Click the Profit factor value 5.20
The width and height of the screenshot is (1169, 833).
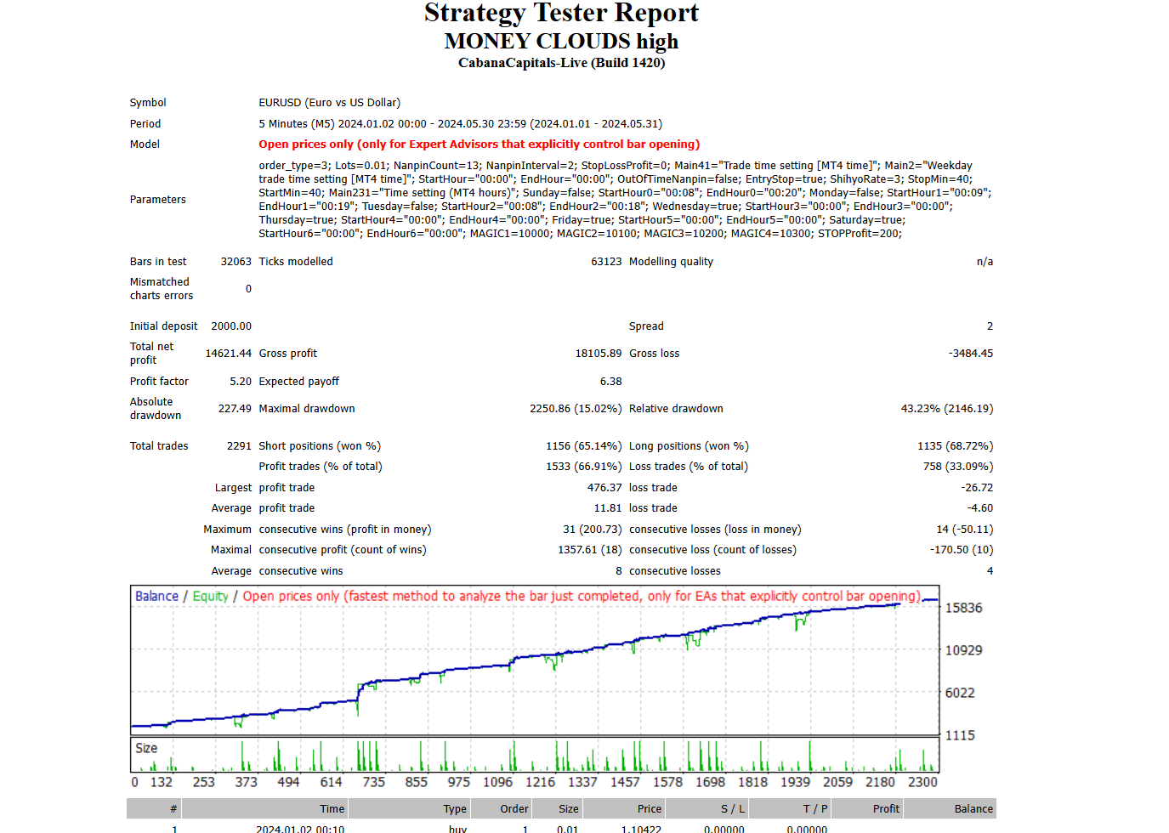click(x=241, y=382)
